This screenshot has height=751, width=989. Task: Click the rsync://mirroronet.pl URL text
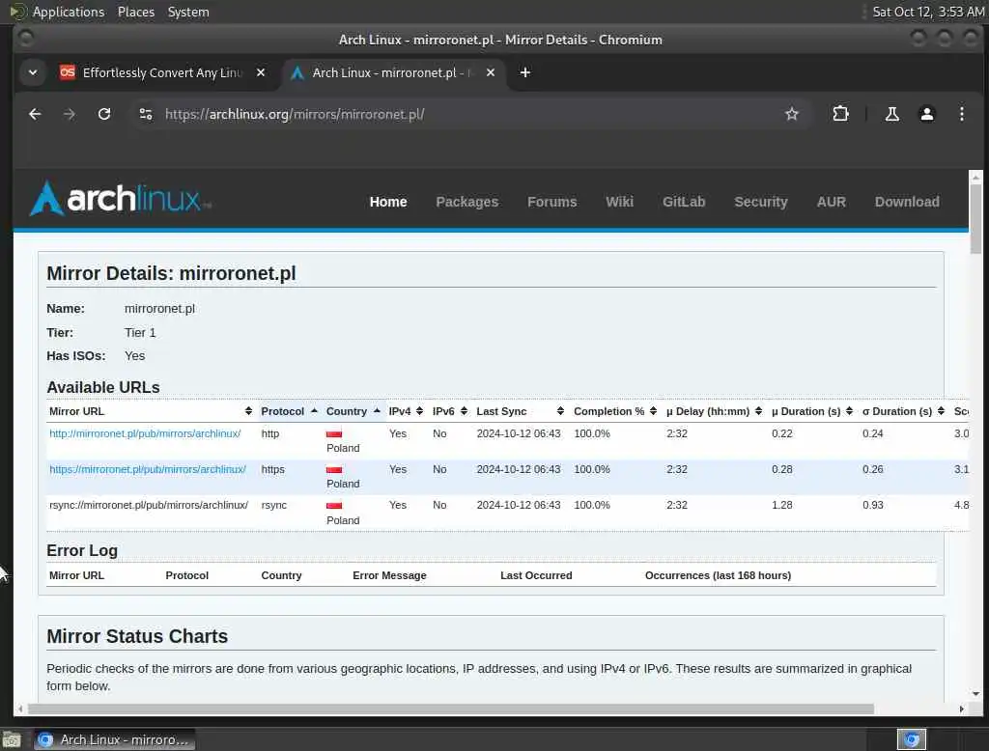[149, 505]
